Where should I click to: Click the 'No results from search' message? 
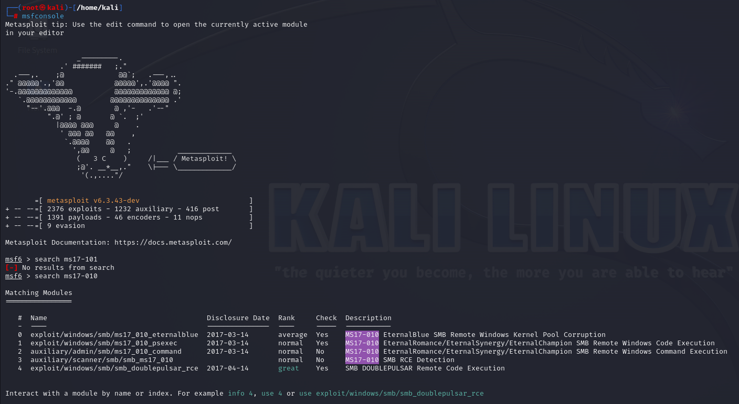(x=68, y=268)
